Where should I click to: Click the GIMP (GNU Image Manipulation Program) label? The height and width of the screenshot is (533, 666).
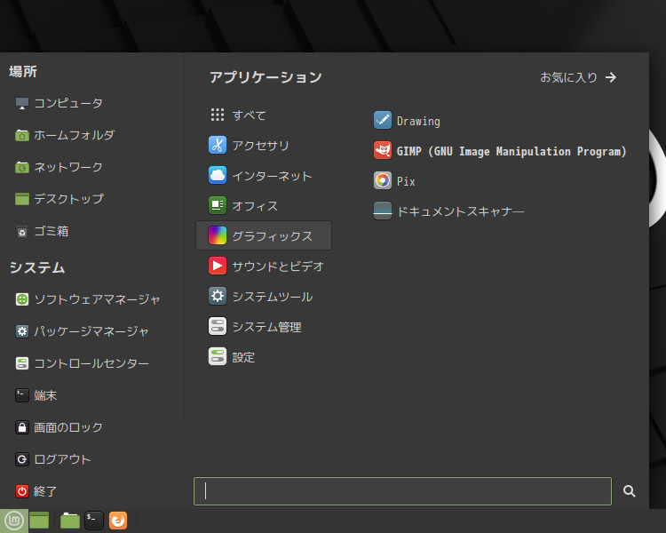511,151
